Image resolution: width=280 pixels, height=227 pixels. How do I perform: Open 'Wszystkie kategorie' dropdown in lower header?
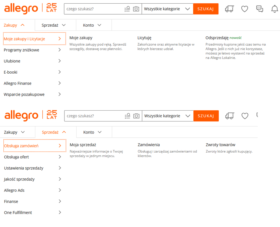click(x=168, y=116)
